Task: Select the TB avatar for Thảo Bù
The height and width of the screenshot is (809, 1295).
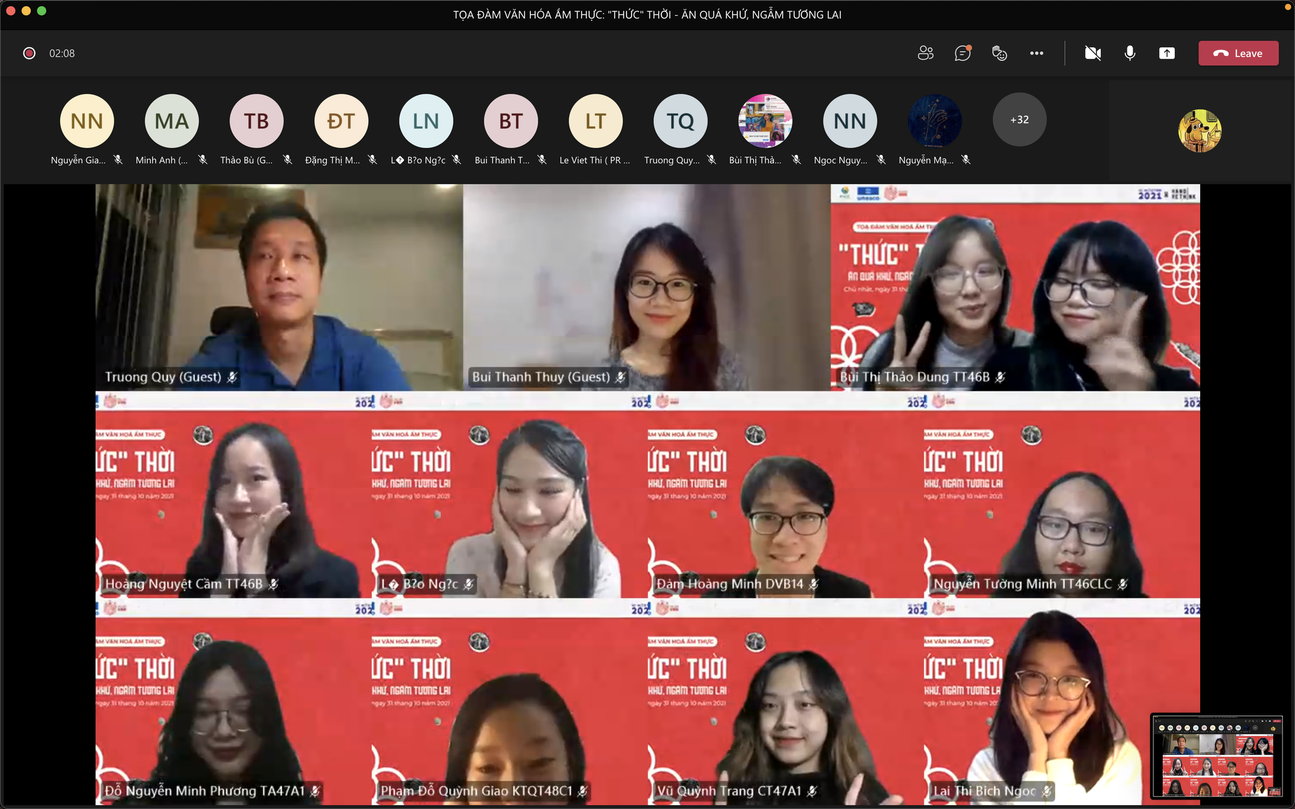Action: [256, 121]
